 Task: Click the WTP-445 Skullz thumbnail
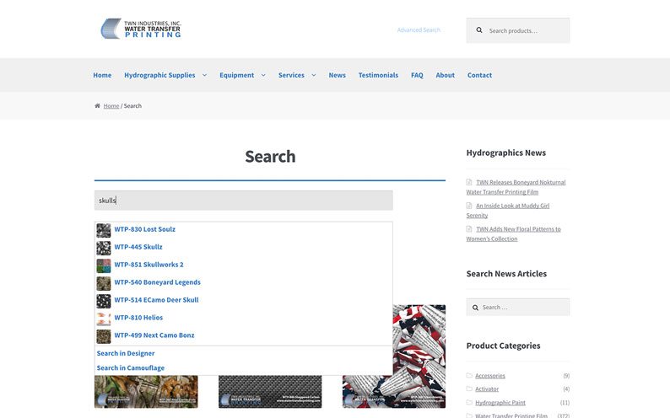pyautogui.click(x=104, y=248)
